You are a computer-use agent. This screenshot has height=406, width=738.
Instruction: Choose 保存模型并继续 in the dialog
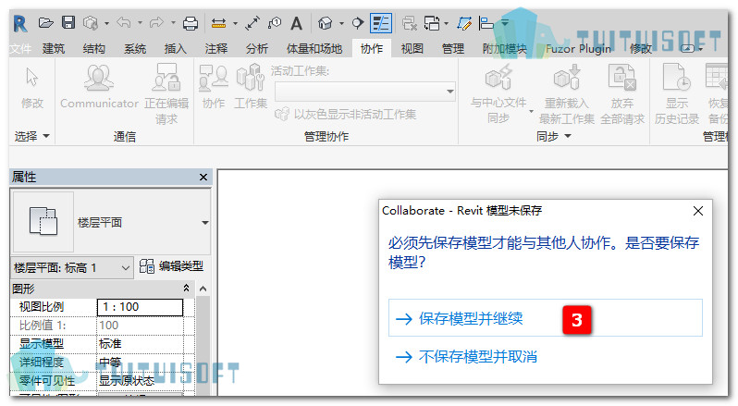pos(545,318)
